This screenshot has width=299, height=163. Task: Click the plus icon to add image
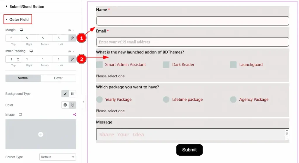pos(41,134)
